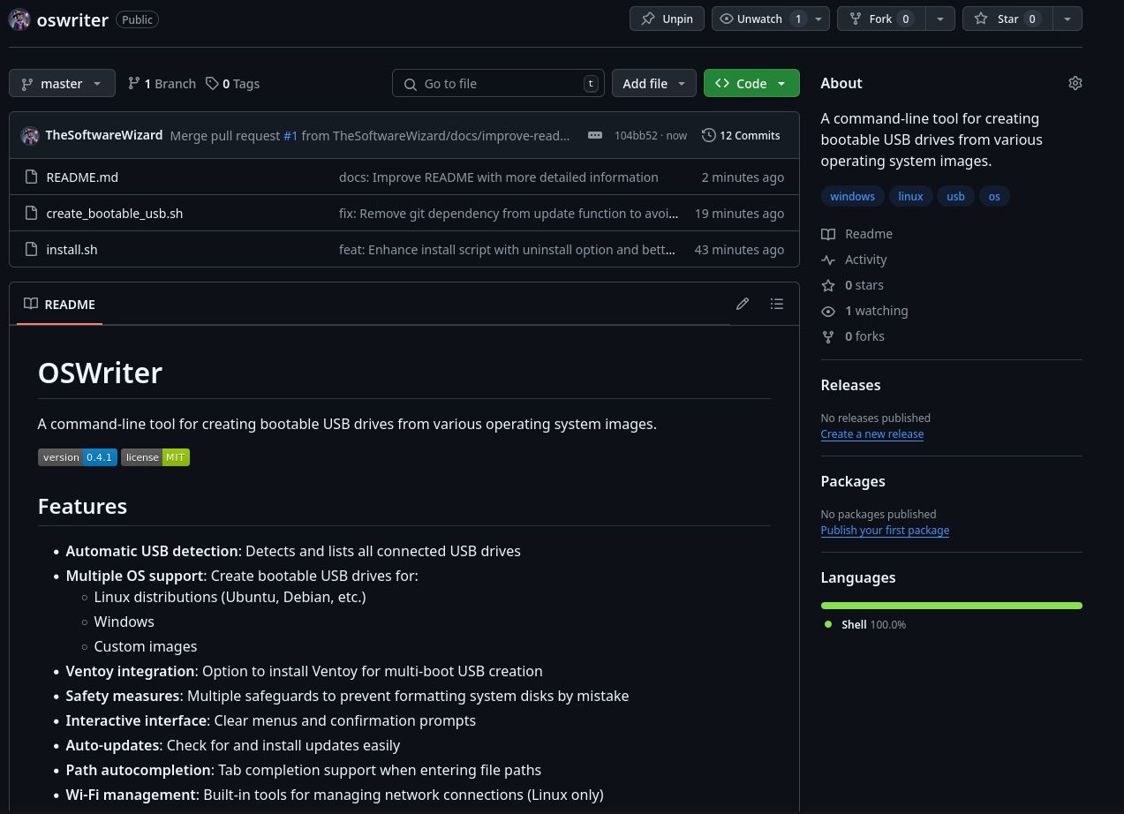Click the install.sh file icon
Image resolution: width=1124 pixels, height=814 pixels.
coord(32,249)
